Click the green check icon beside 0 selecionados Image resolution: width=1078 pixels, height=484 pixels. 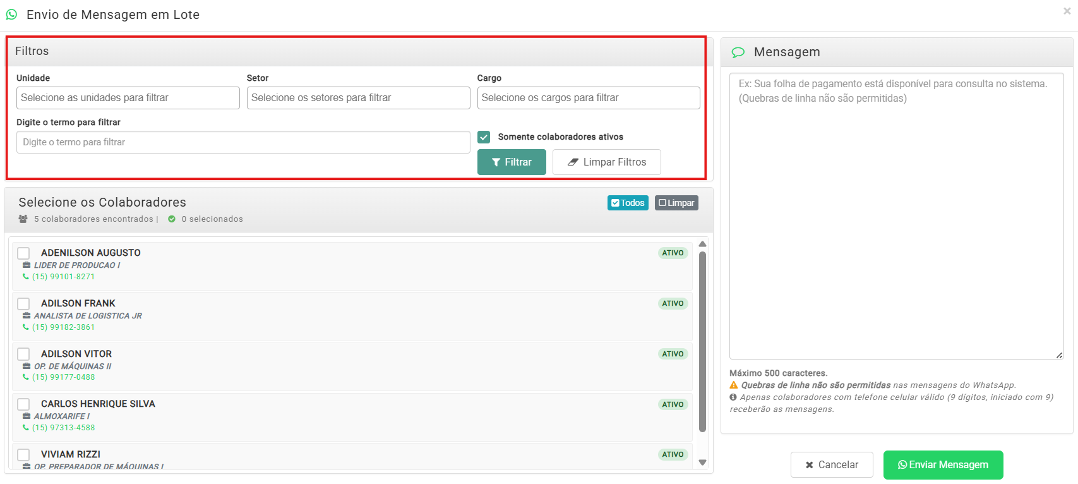pyautogui.click(x=172, y=219)
